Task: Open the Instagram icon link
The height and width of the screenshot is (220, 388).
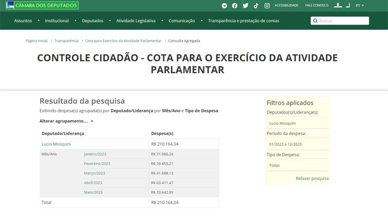Action: (x=267, y=6)
